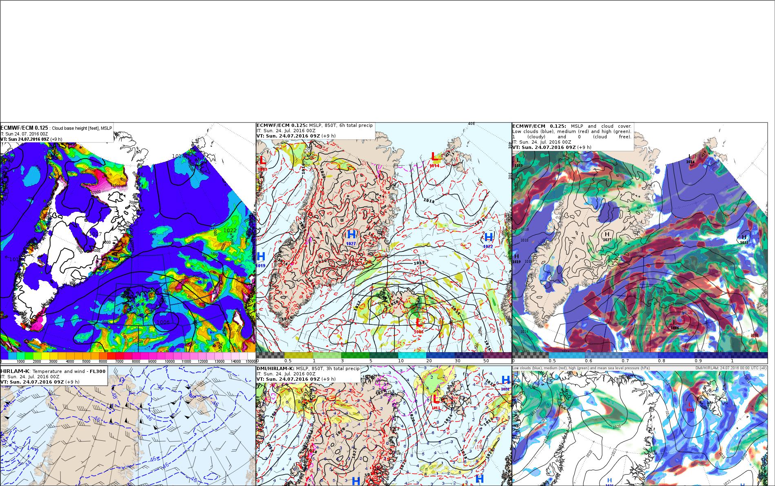
Task: Click 0.9 label on cloud cover scale
Action: (698, 361)
